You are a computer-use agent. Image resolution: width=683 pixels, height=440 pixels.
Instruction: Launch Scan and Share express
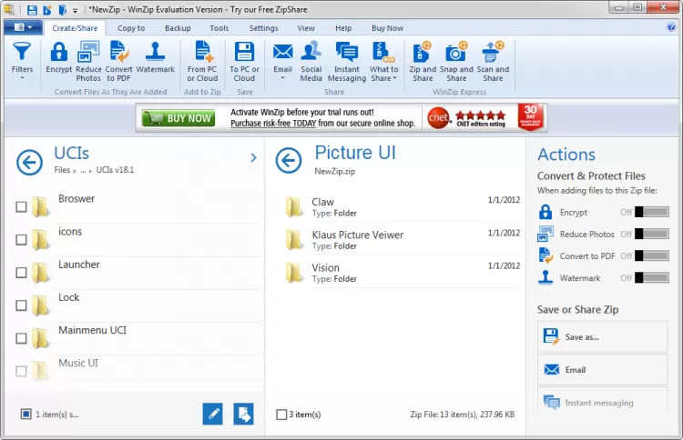coord(493,61)
